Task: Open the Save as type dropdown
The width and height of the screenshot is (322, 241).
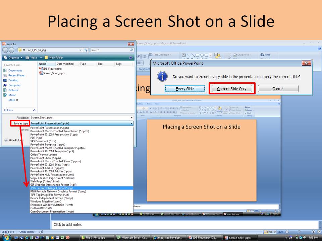Action: tap(131, 124)
